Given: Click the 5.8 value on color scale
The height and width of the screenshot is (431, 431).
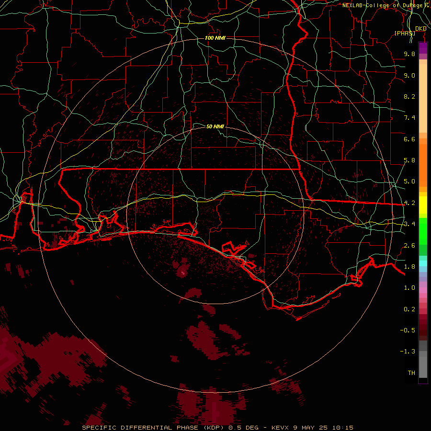Looking at the screenshot, I should pyautogui.click(x=409, y=160).
